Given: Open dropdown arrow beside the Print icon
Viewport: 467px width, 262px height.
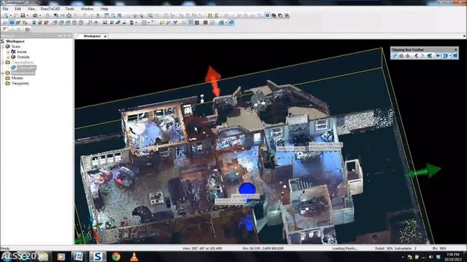Looking at the screenshot, I should pos(40,15).
